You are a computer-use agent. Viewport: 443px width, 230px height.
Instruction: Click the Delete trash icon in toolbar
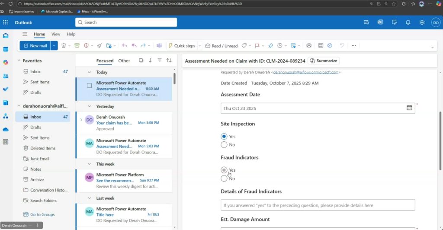click(64, 45)
